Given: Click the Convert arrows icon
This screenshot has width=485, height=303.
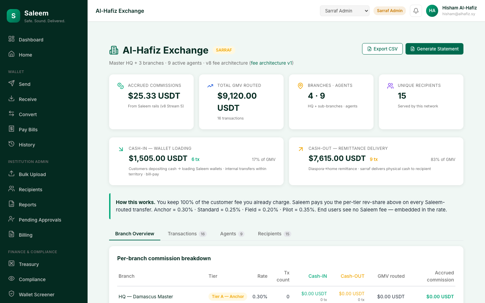Looking at the screenshot, I should pos(11,113).
